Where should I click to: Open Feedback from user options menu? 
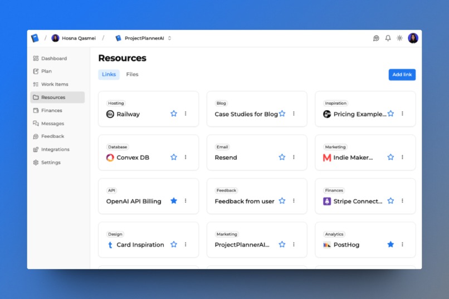click(294, 201)
